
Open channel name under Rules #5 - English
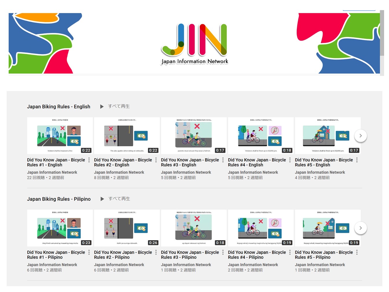coord(320,172)
